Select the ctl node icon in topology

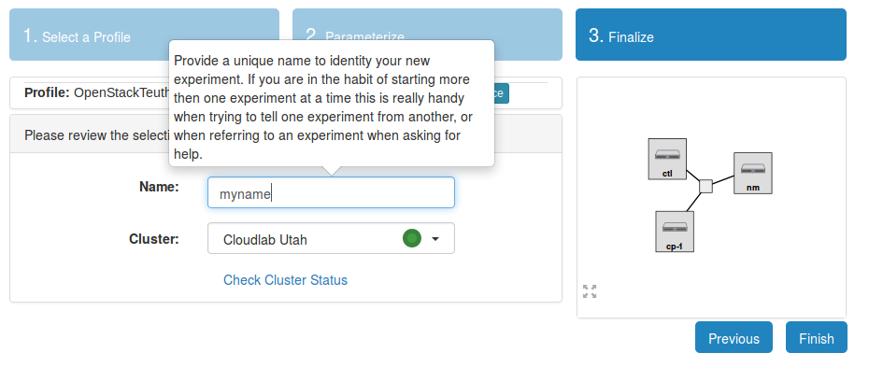point(667,159)
